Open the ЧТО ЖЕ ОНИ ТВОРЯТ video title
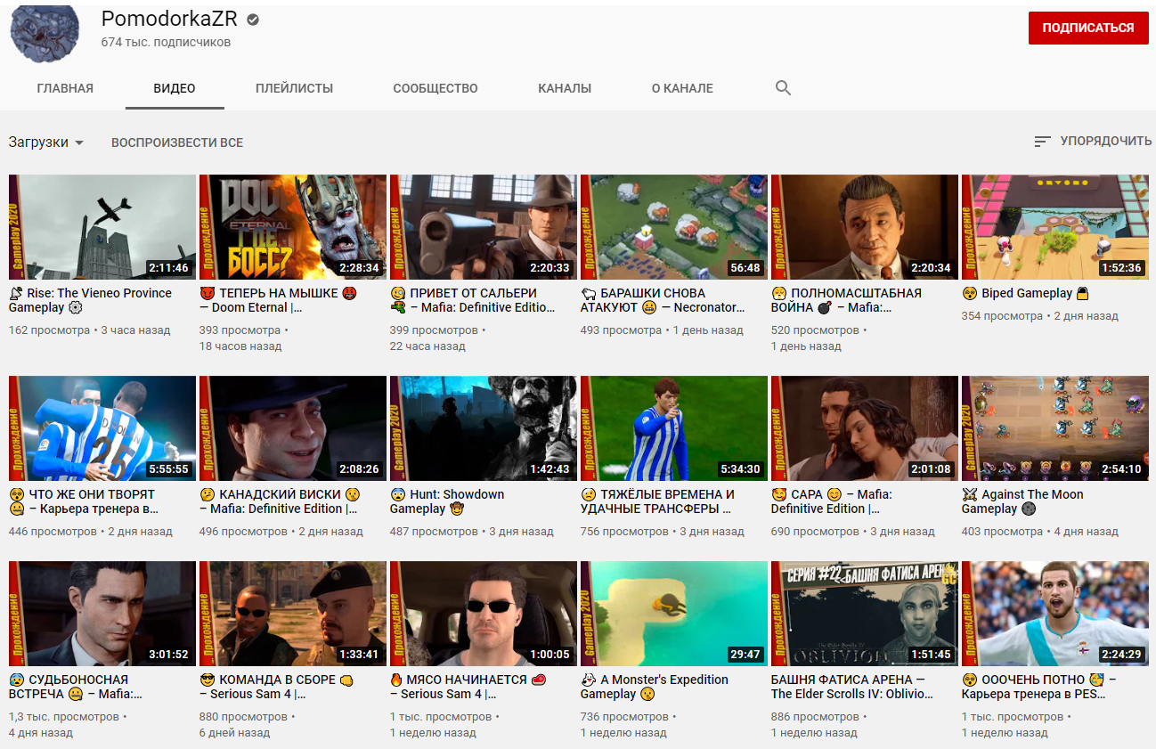The image size is (1156, 749). (x=84, y=501)
